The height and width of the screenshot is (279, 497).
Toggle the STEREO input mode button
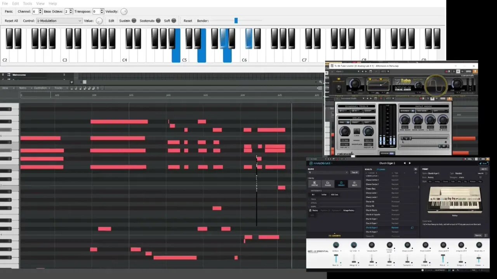[x=408, y=111]
